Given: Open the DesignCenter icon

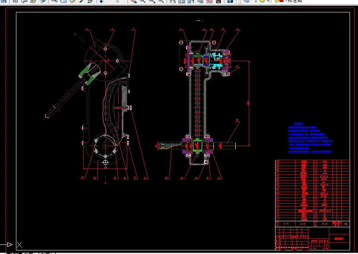Looking at the screenshot, I should pyautogui.click(x=182, y=1).
